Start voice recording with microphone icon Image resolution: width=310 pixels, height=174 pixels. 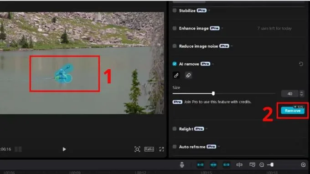182,164
